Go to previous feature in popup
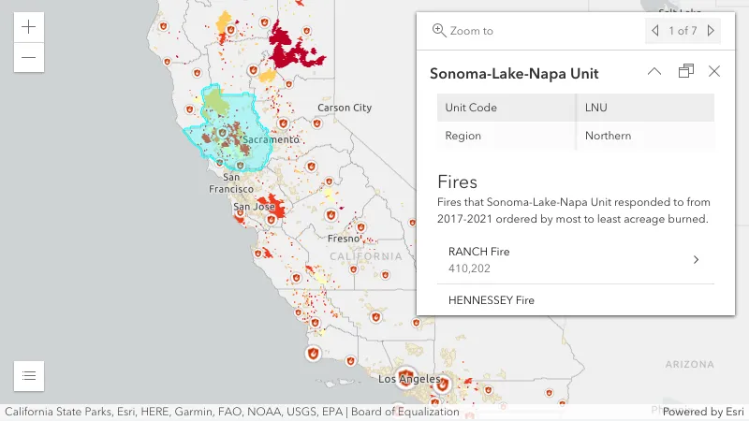749x421 pixels. [x=655, y=31]
